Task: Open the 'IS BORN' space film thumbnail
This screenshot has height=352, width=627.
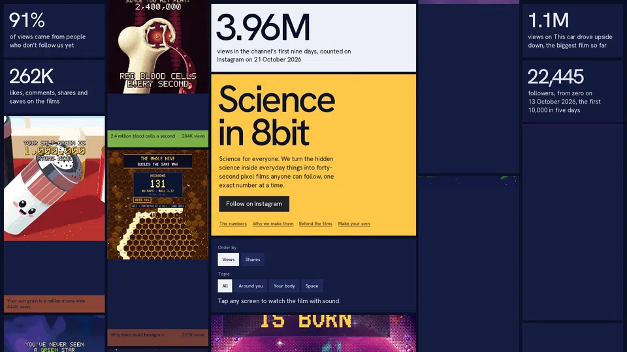Action: 313,333
